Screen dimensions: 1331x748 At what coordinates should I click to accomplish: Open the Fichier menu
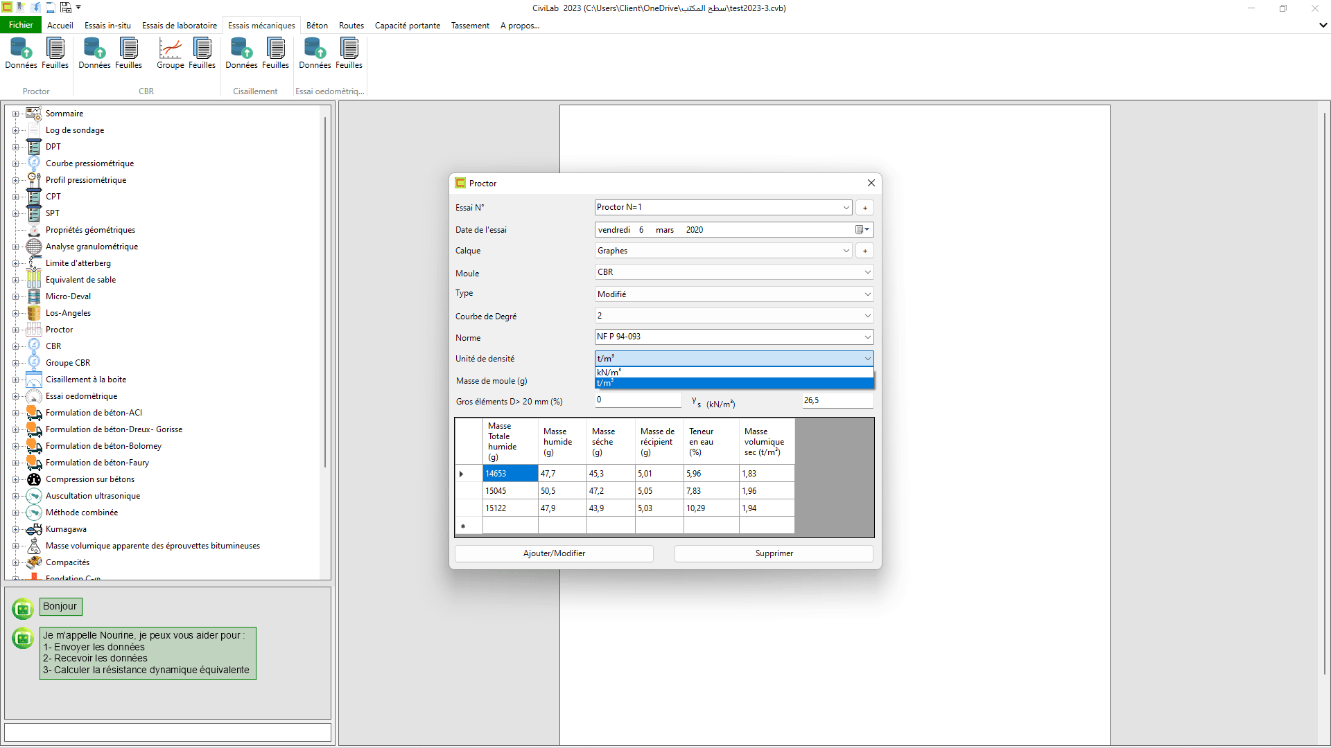point(21,25)
